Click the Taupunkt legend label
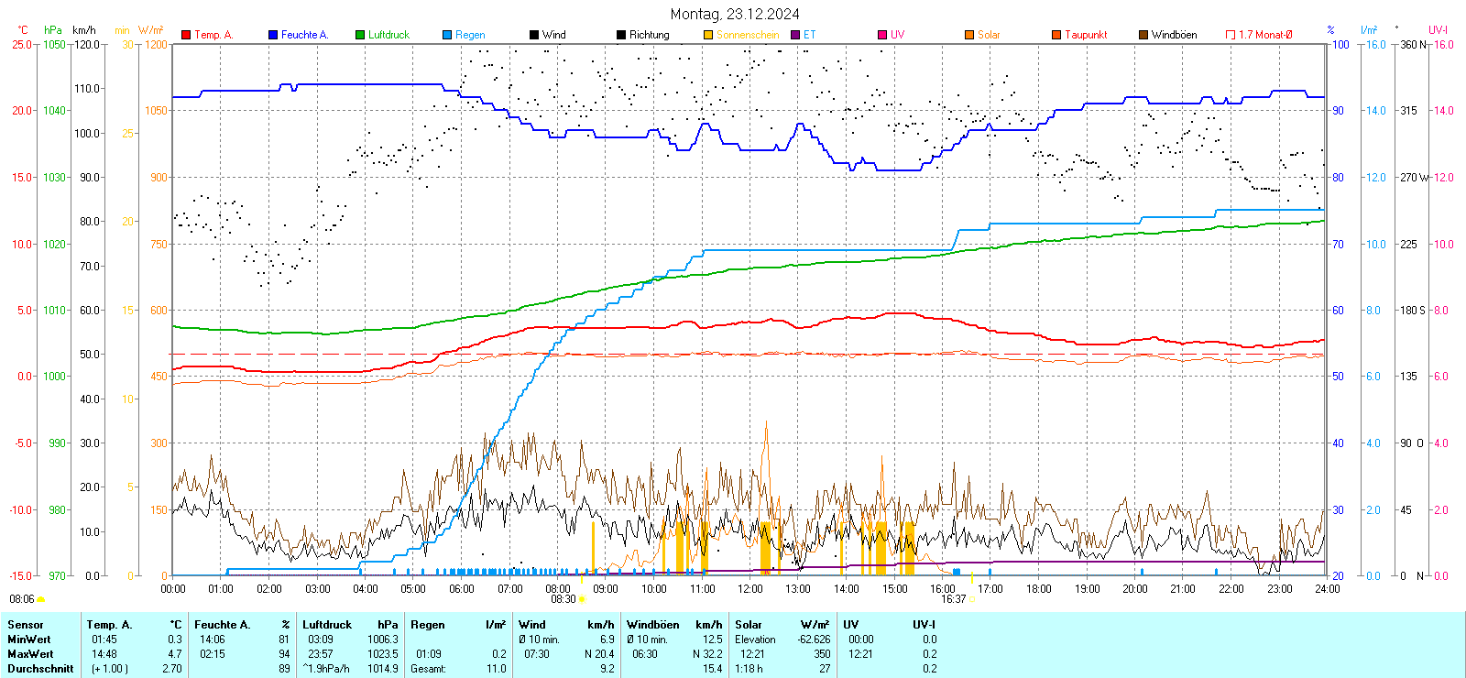 (x=1086, y=35)
